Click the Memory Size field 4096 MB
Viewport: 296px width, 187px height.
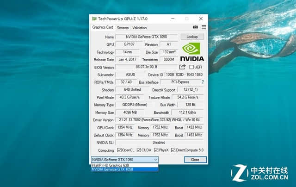pos(130,112)
